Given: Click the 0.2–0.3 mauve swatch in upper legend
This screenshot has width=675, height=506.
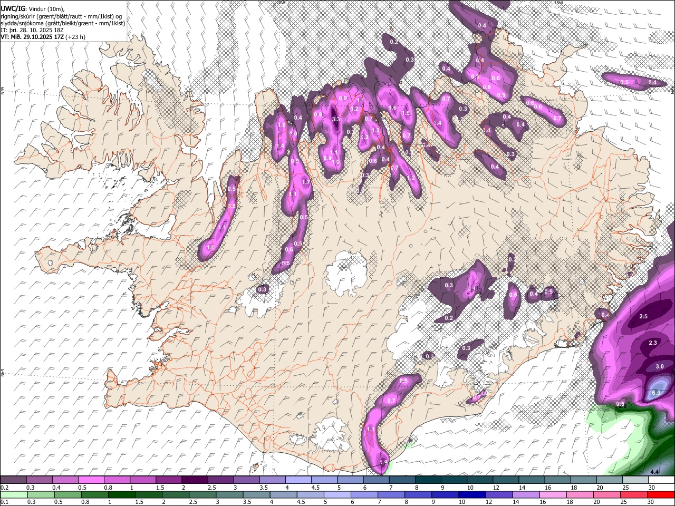Looking at the screenshot, I should (x=13, y=480).
